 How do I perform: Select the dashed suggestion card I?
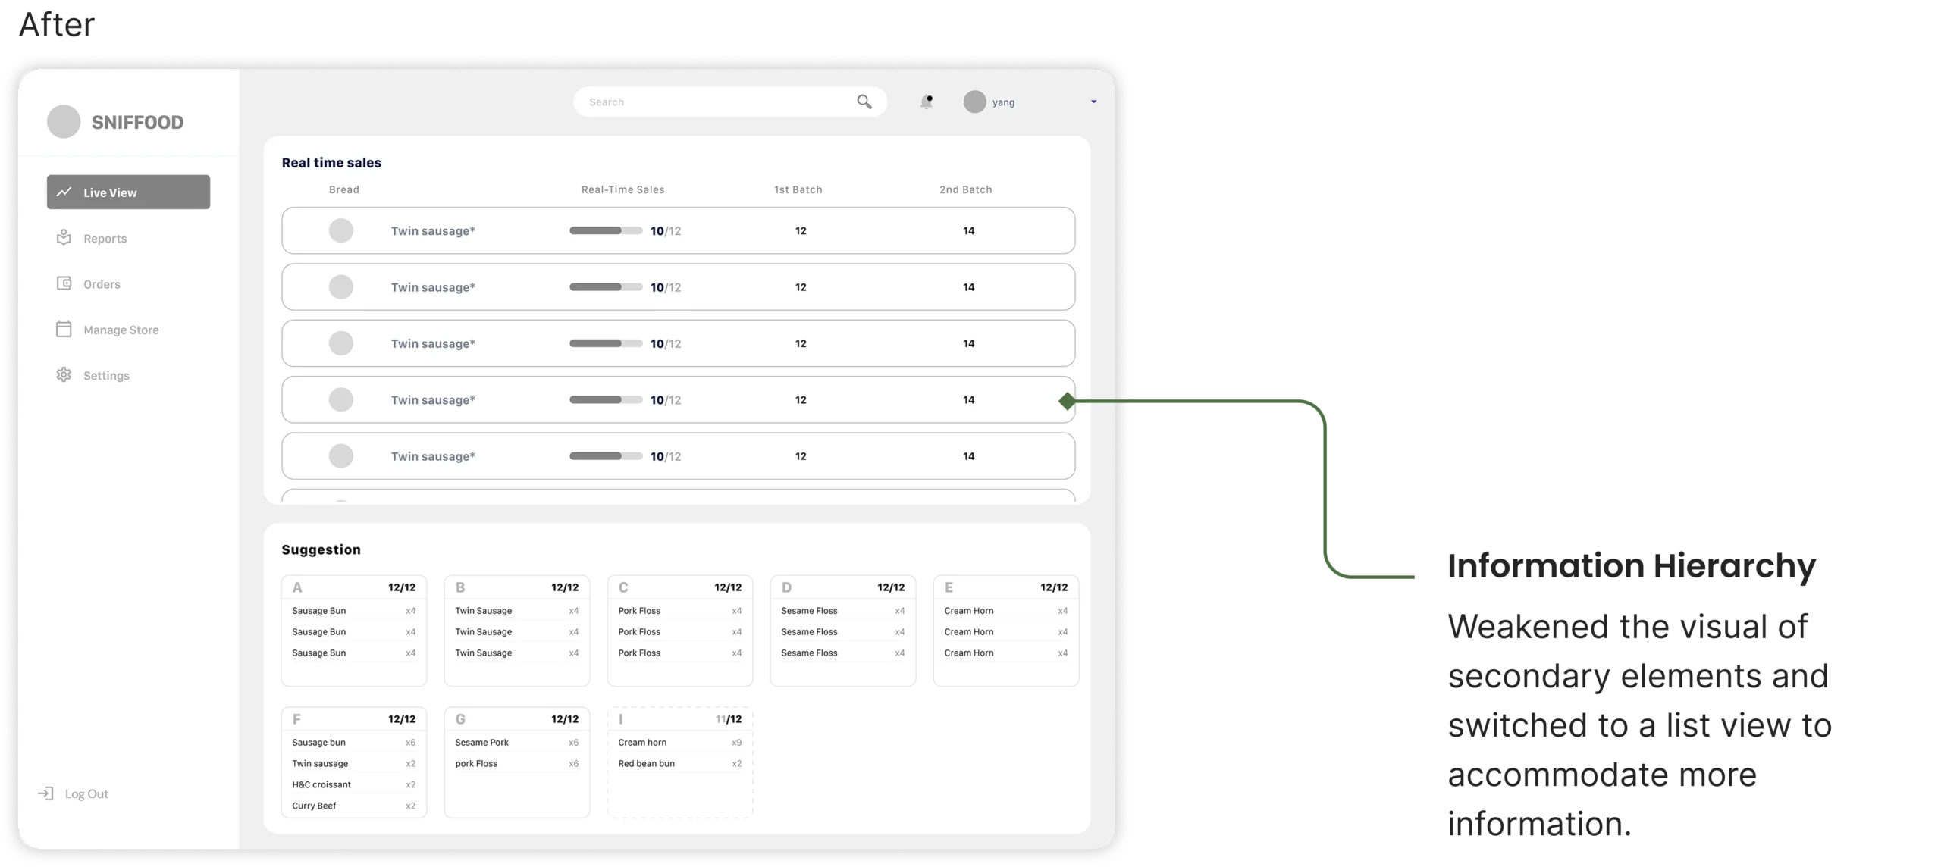coord(679,762)
